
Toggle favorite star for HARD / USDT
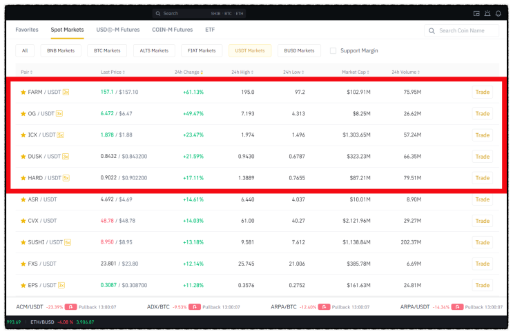pos(23,178)
